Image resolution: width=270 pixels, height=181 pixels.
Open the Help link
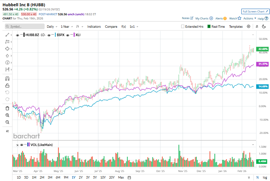tap(263, 18)
